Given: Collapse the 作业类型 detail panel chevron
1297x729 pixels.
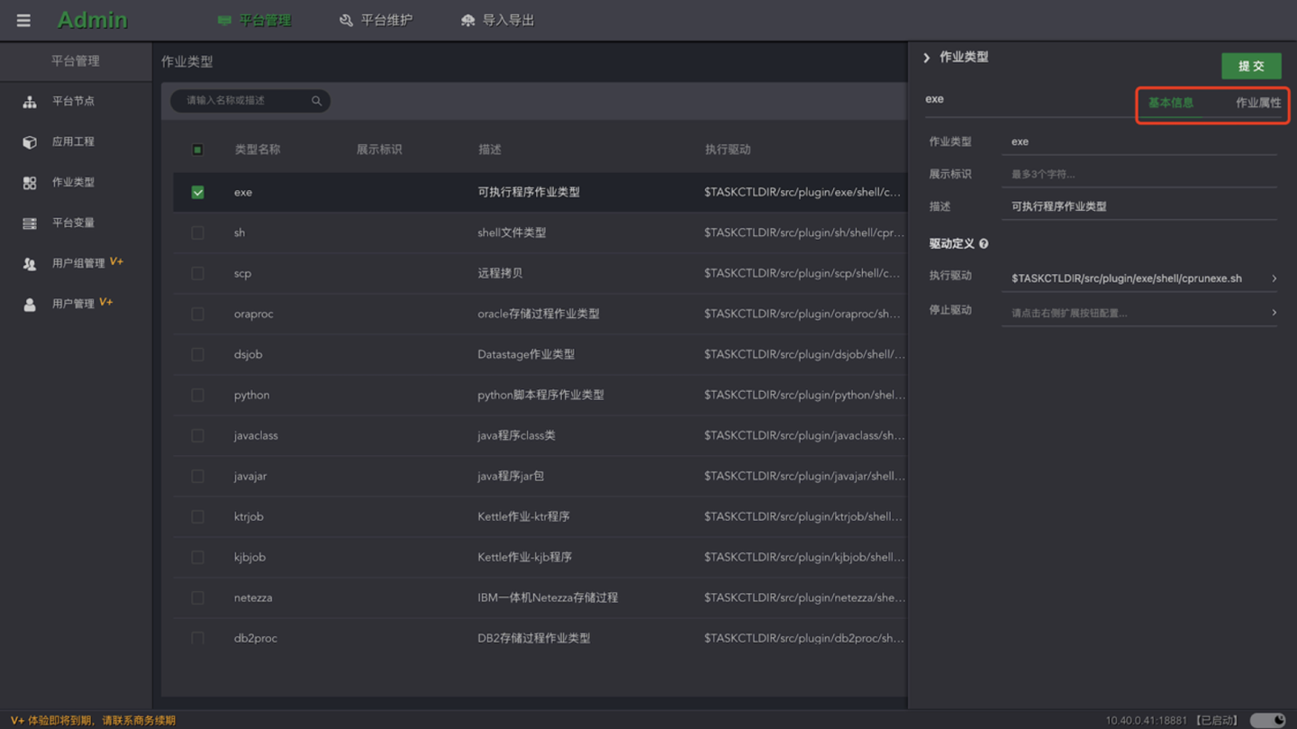Looking at the screenshot, I should click(x=926, y=56).
